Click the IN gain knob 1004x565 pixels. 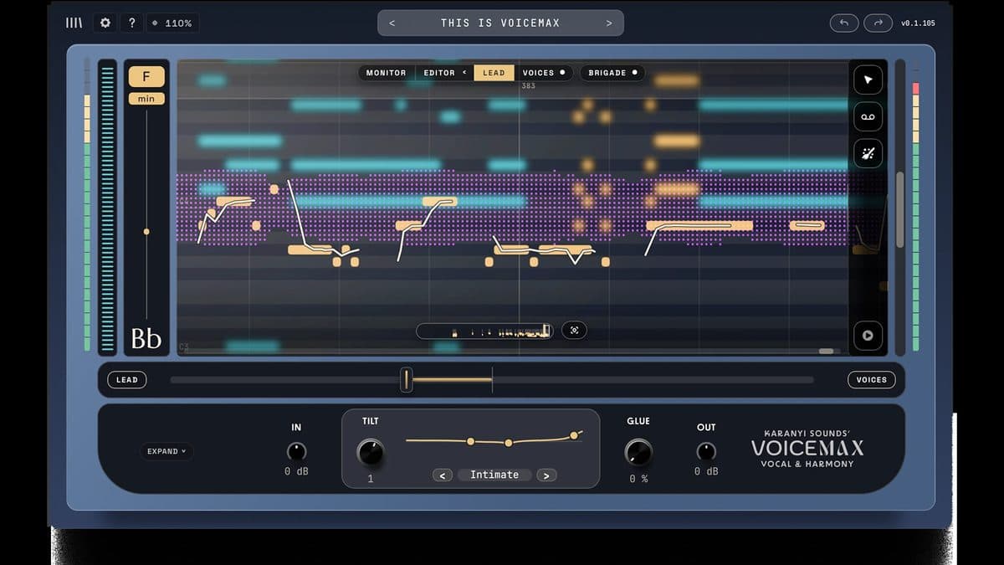[x=296, y=452]
